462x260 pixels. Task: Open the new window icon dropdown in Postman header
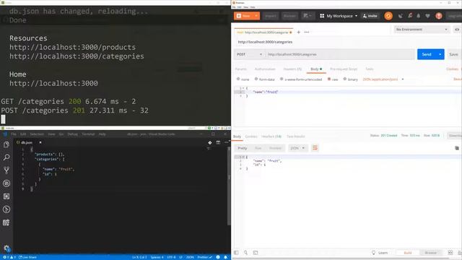(308, 16)
